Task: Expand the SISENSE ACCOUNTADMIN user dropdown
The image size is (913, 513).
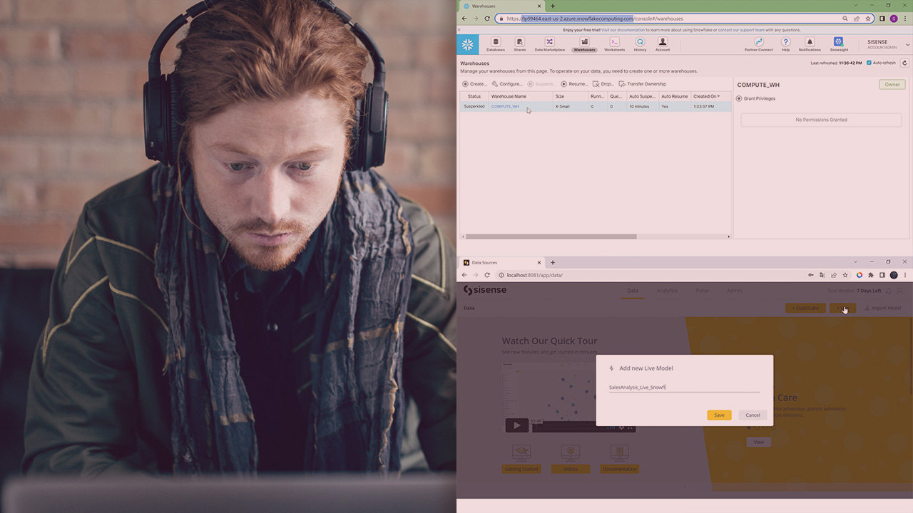Action: [907, 45]
